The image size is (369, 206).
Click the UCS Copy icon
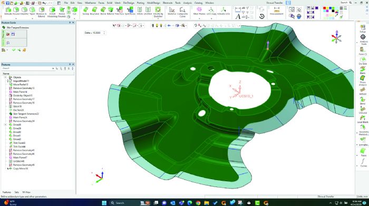tap(211, 11)
